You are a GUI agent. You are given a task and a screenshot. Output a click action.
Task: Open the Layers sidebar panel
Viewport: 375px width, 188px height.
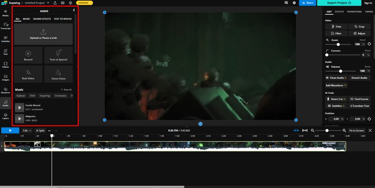click(6, 116)
